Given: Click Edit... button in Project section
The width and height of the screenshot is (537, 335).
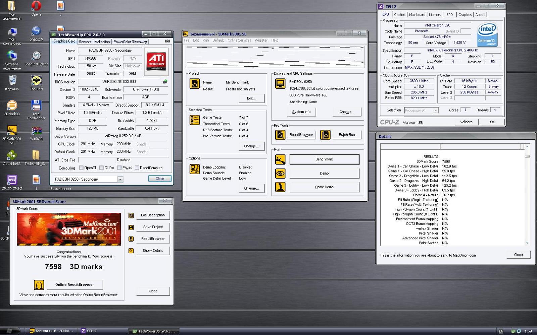Looking at the screenshot, I should (251, 98).
